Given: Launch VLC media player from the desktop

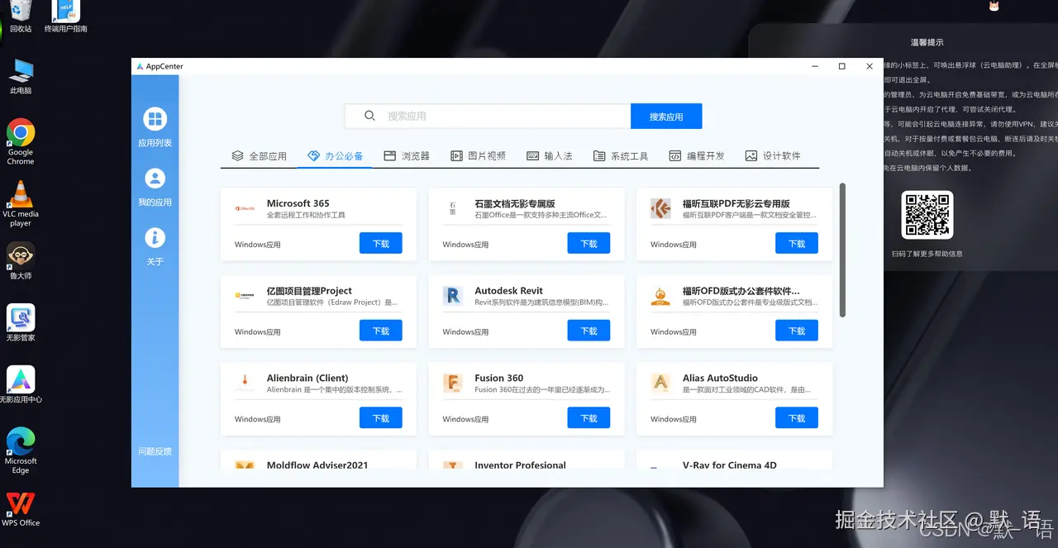Looking at the screenshot, I should (19, 195).
